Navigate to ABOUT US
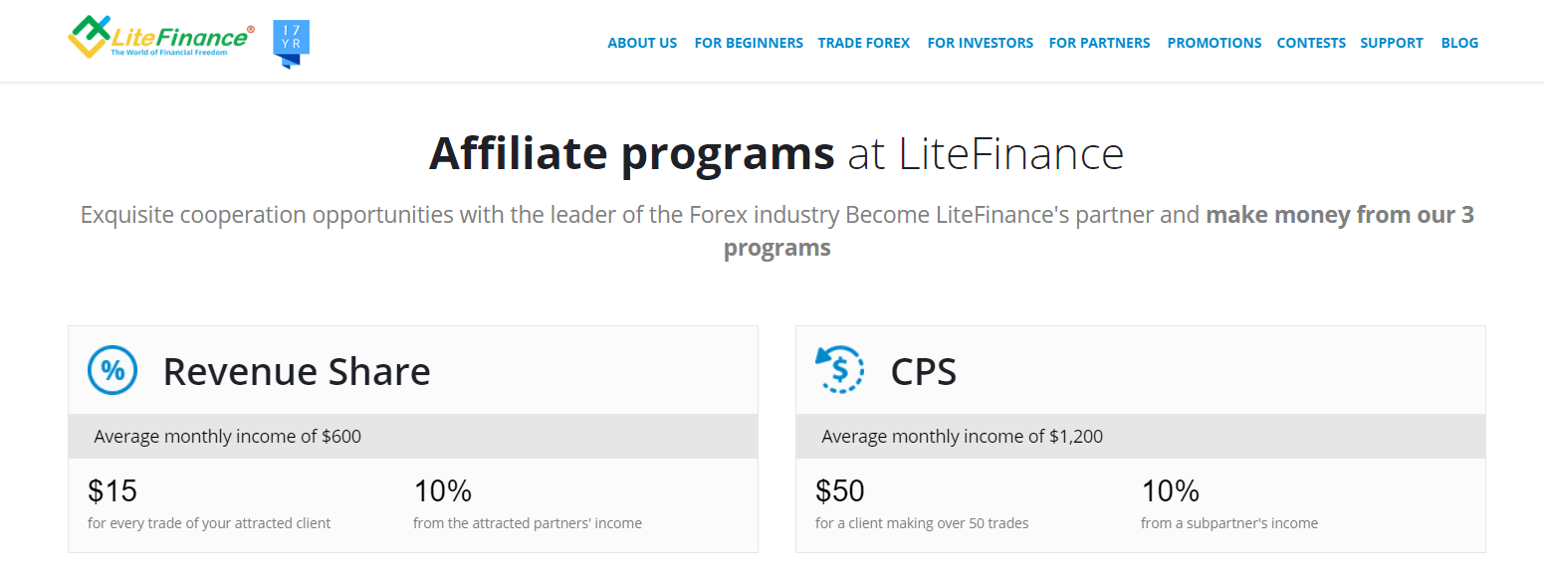Image resolution: width=1544 pixels, height=578 pixels. (x=642, y=43)
